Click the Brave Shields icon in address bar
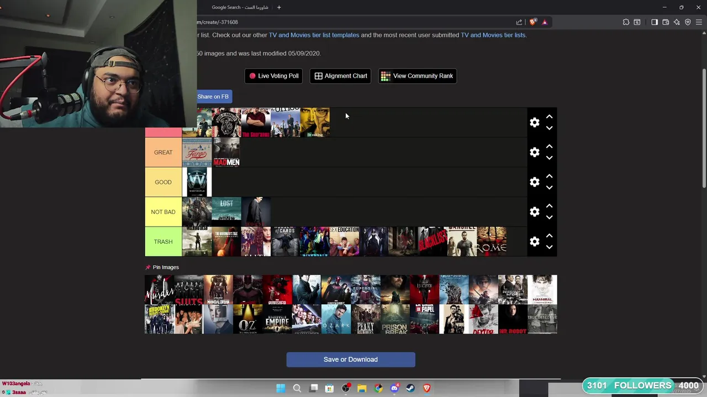This screenshot has width=707, height=397. pos(532,22)
